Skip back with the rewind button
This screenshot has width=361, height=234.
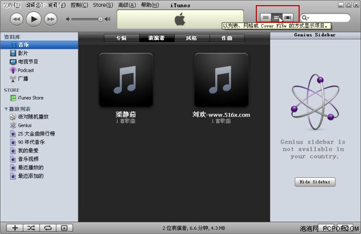[17, 19]
